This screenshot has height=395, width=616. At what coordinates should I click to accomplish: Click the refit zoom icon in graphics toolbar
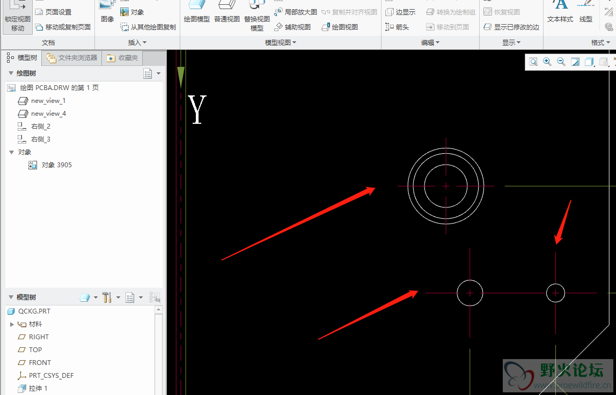tap(533, 62)
